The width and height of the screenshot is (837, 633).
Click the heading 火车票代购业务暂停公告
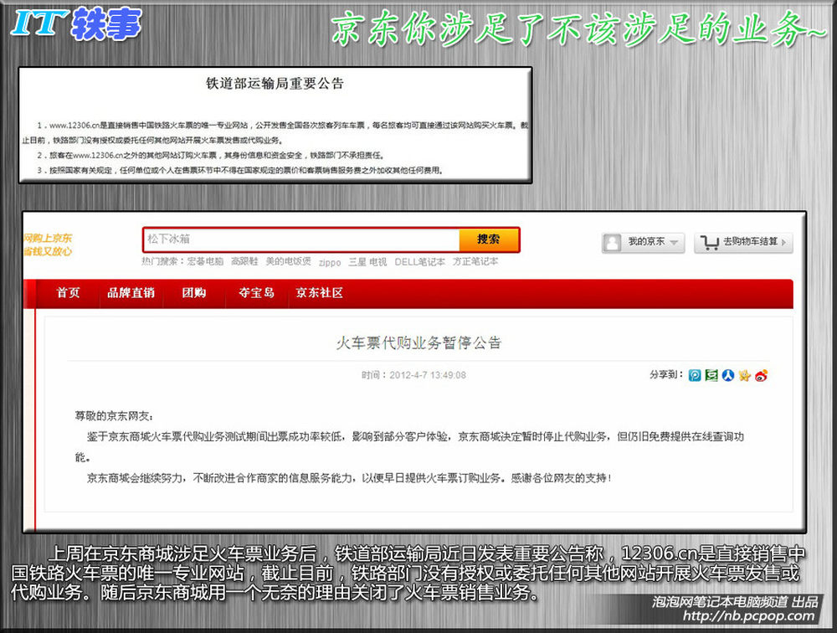tap(418, 343)
